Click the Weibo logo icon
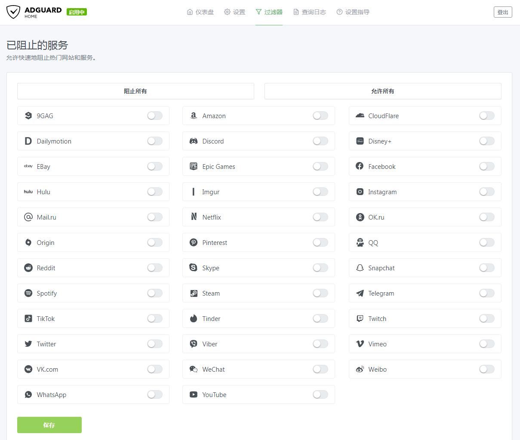The width and height of the screenshot is (520, 440). tap(360, 369)
